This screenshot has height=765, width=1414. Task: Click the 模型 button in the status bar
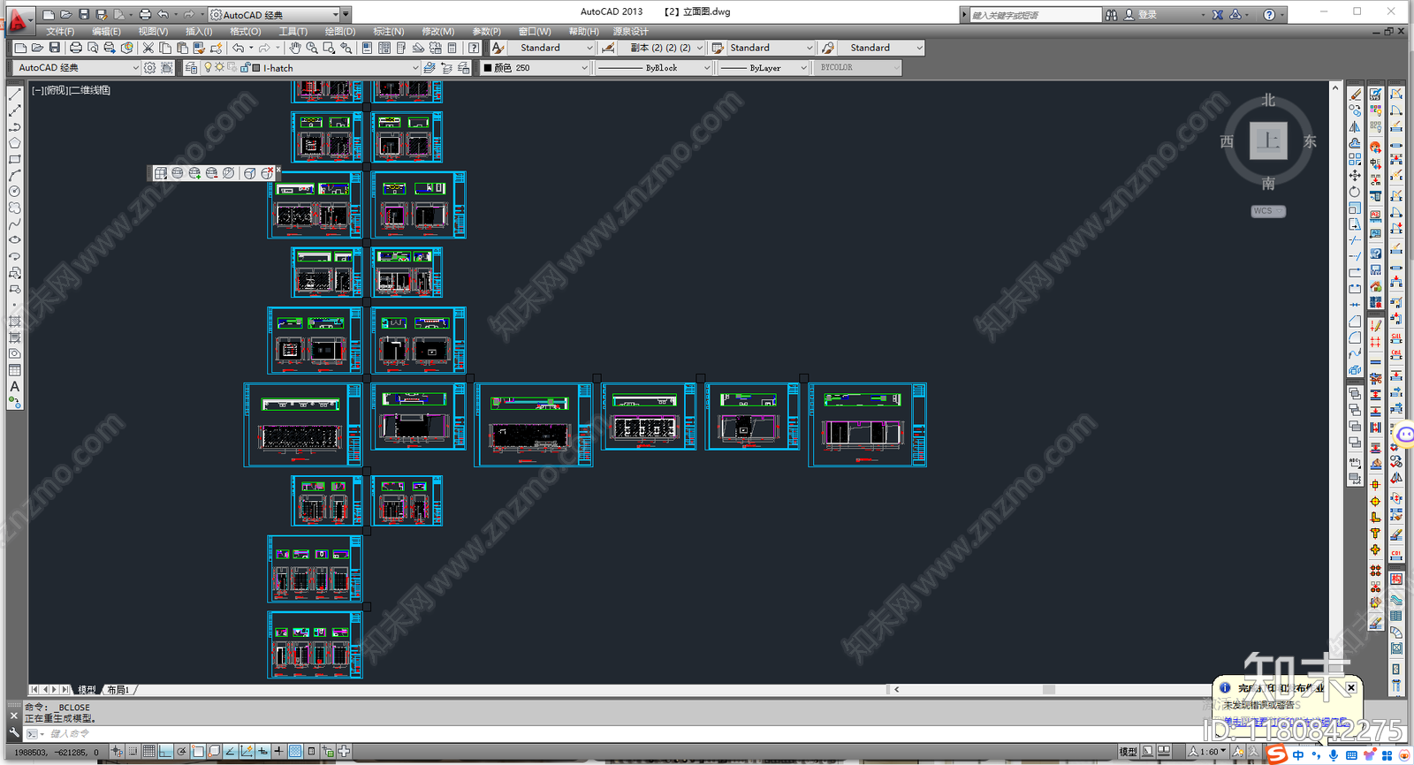pos(1129,752)
